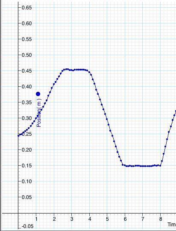Click the 0.35 y-axis tick label
The height and width of the screenshot is (231, 176).
26,102
